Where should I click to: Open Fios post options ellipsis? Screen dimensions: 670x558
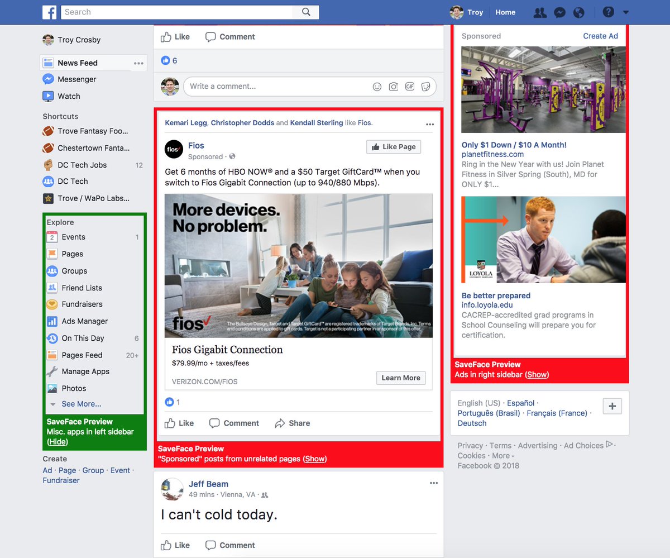429,124
